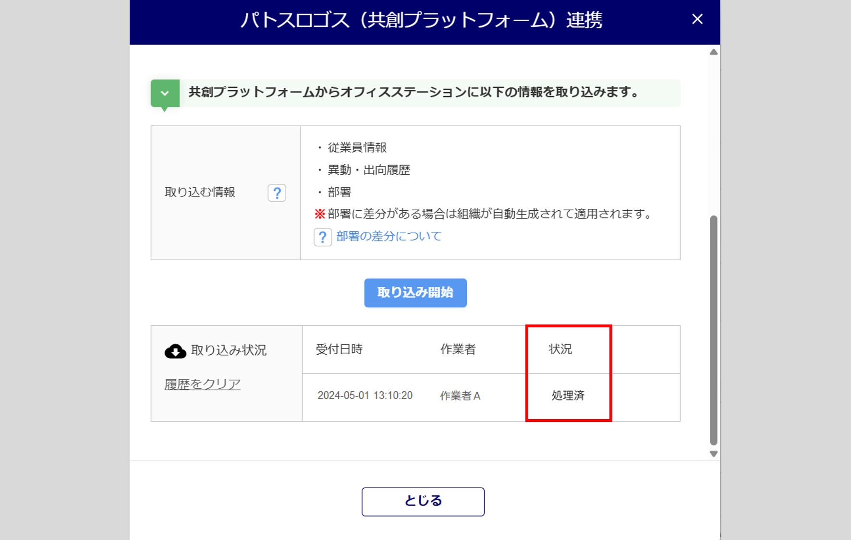Click the 作業者A cell in history row
851x540 pixels.
tap(460, 396)
